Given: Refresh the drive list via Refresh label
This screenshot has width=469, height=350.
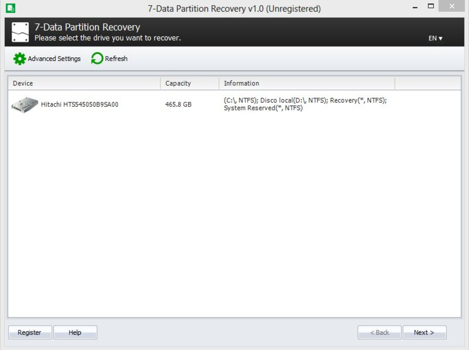Looking at the screenshot, I should point(116,59).
